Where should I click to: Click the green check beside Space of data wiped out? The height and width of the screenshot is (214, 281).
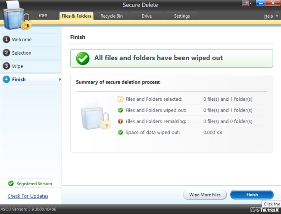120,132
